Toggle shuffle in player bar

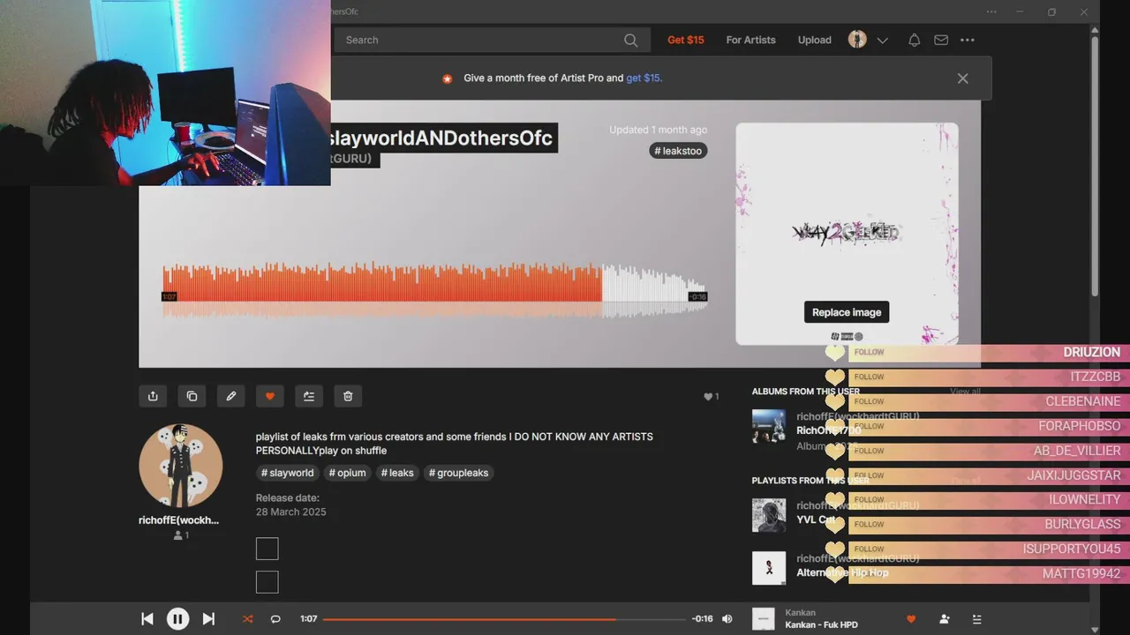click(x=247, y=619)
